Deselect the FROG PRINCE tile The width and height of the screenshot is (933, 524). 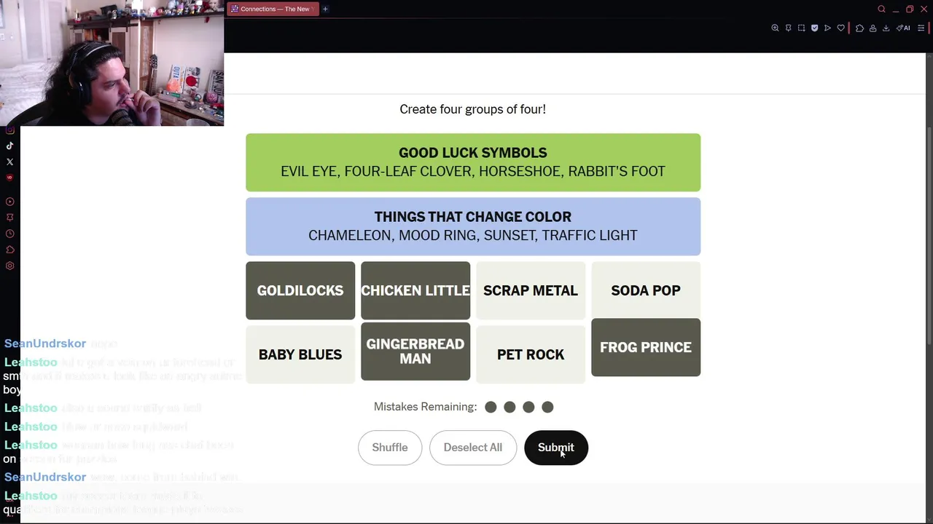646,347
